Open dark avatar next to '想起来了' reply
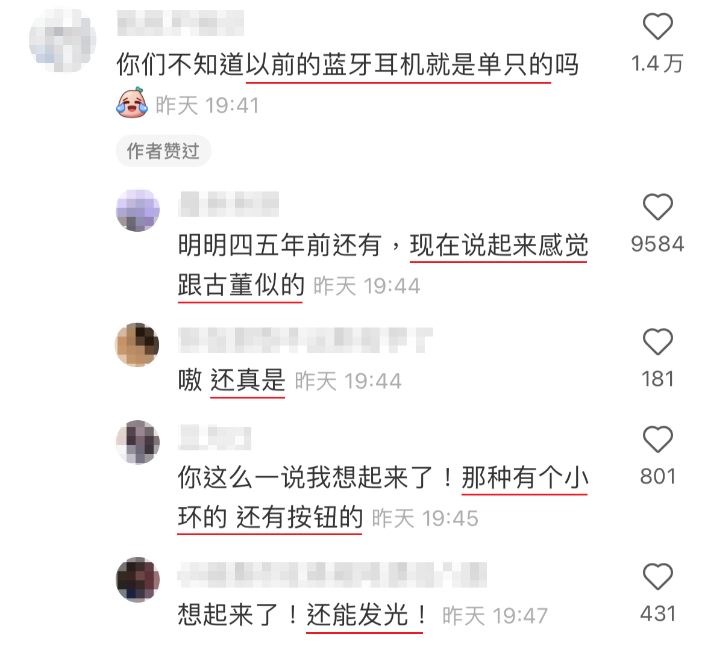Image resolution: width=705 pixels, height=652 pixels. pos(137,580)
